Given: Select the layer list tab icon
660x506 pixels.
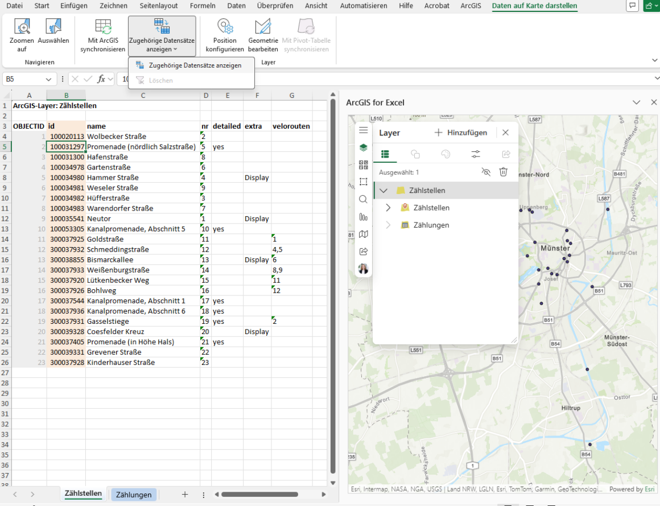Looking at the screenshot, I should [385, 154].
